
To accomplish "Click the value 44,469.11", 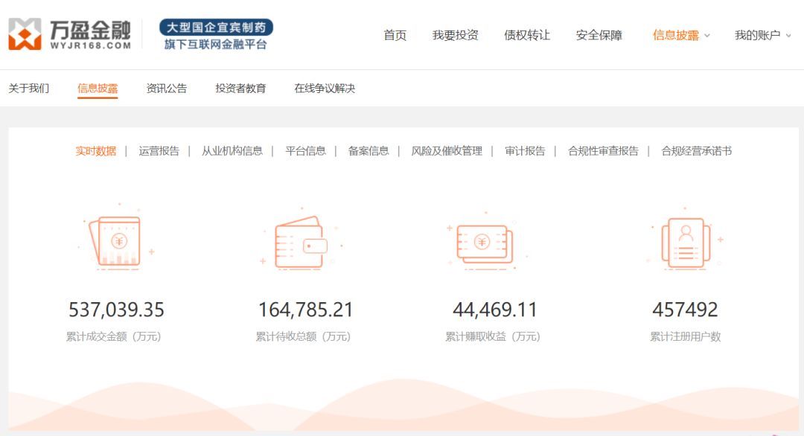I will click(x=495, y=310).
